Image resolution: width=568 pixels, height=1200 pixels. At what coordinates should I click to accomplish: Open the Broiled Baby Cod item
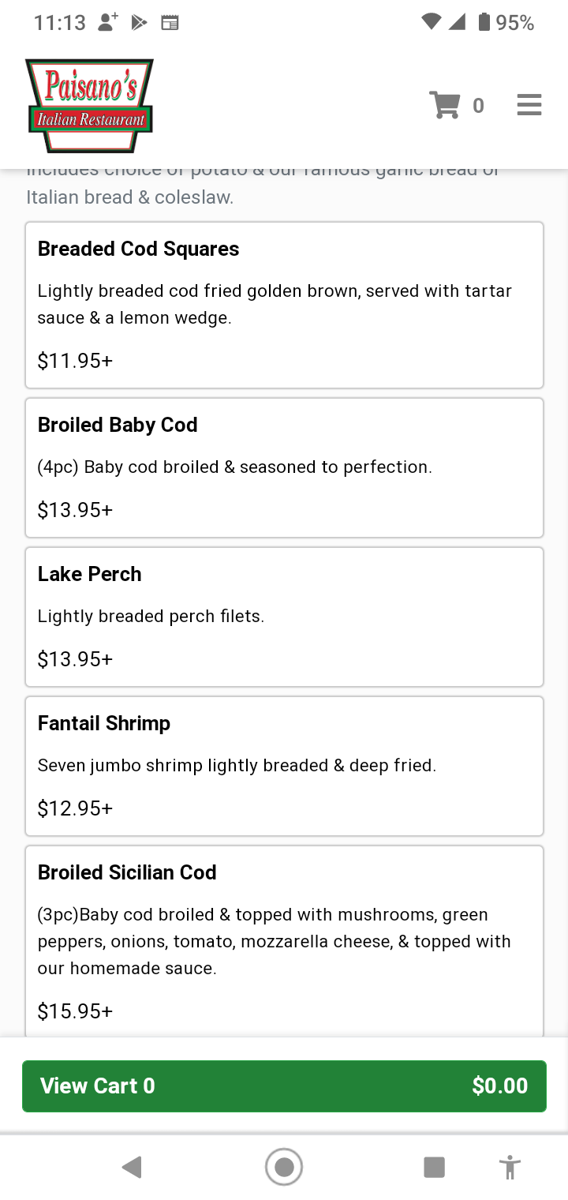click(284, 467)
